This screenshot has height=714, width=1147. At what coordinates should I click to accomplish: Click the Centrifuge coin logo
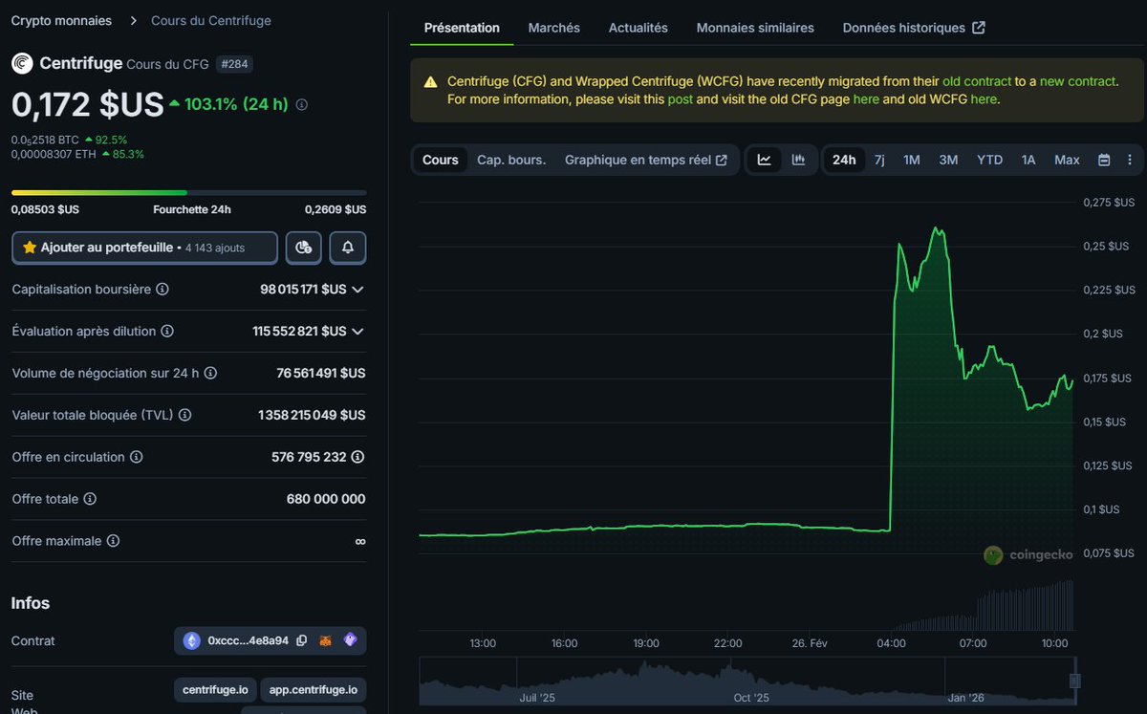pos(21,64)
